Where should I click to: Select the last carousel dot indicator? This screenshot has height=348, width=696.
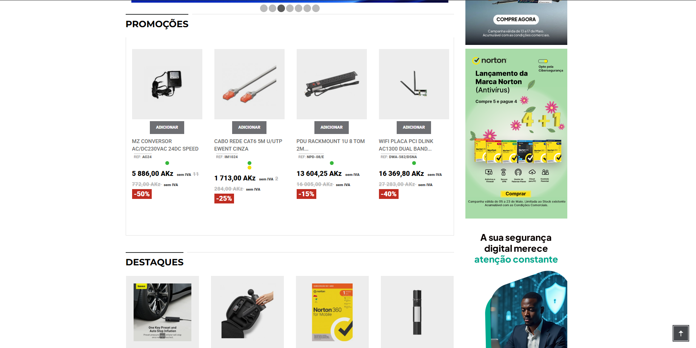pos(316,8)
